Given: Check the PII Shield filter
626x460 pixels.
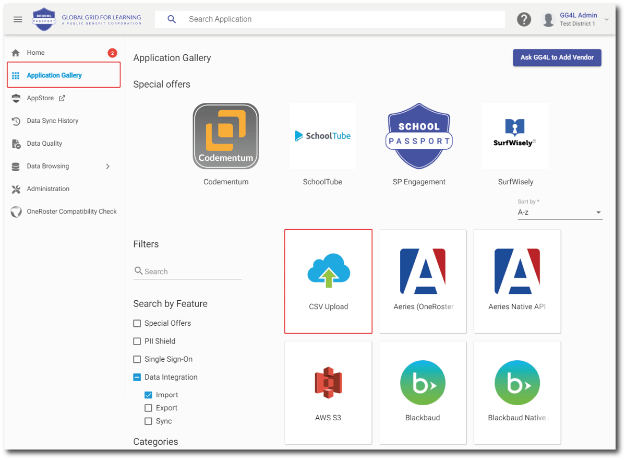Looking at the screenshot, I should 137,341.
